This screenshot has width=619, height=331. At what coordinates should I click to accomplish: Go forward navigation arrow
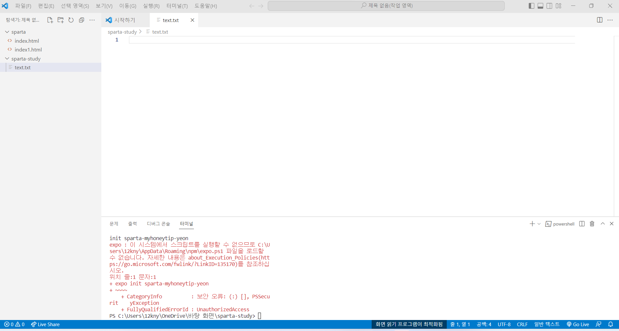click(261, 6)
